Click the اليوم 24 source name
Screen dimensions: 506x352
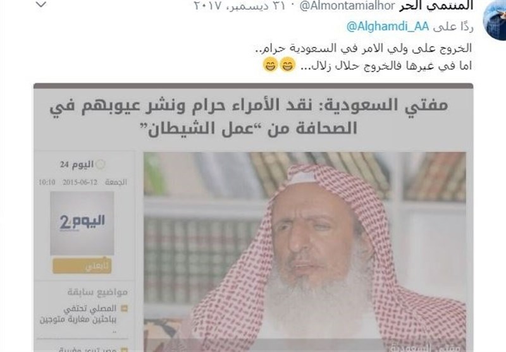[77, 164]
